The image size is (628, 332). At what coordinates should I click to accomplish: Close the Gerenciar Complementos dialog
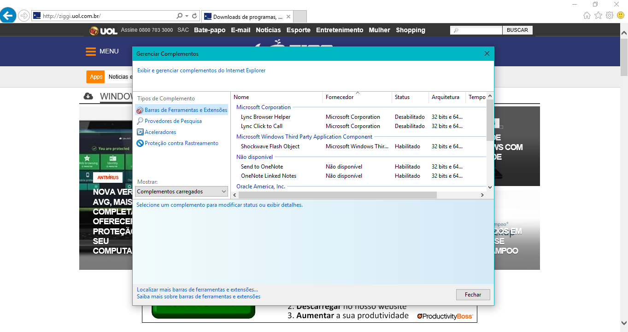click(487, 53)
